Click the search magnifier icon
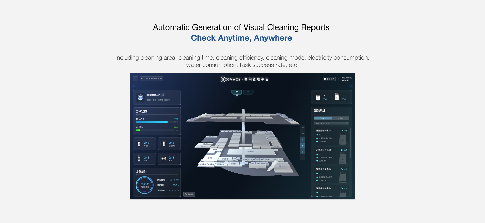Viewport: 485px width, 223px height. point(346,123)
